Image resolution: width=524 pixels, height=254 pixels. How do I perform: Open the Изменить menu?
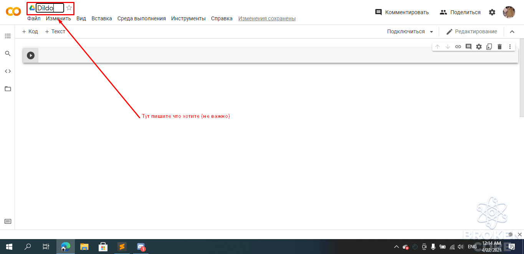[x=58, y=18]
